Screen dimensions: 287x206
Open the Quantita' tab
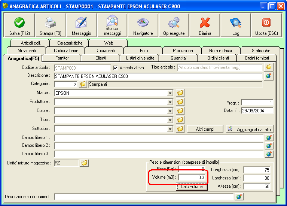(x=178, y=58)
